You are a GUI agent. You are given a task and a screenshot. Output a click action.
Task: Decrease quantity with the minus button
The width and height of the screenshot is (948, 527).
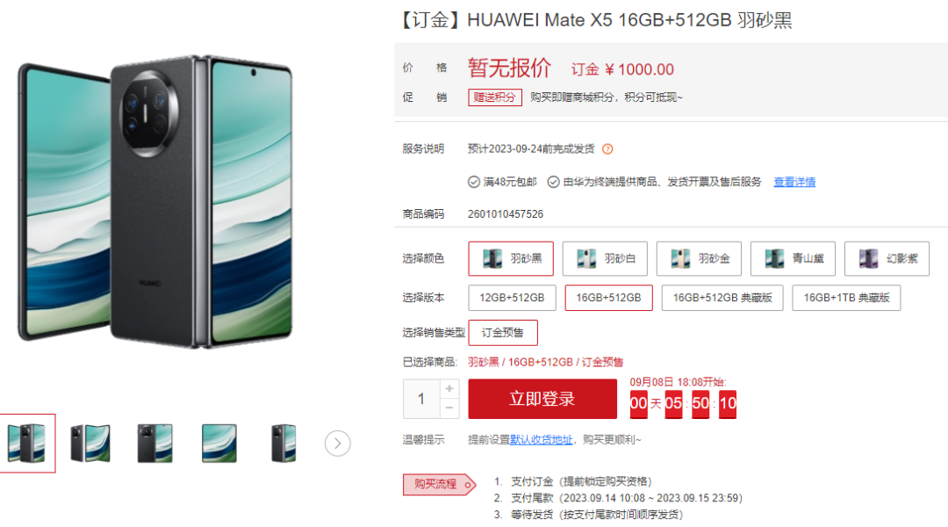coord(449,408)
